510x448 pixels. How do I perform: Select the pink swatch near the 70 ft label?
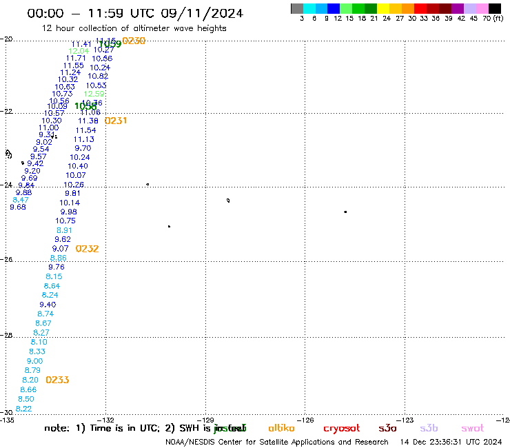482,8
